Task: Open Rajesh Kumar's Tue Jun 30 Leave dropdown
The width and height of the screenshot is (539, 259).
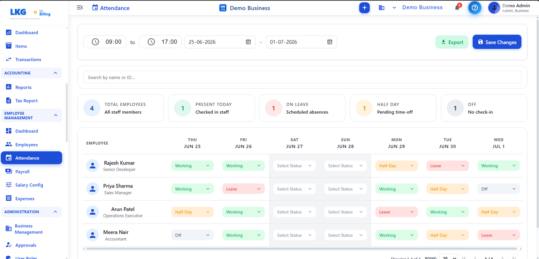Action: click(447, 166)
